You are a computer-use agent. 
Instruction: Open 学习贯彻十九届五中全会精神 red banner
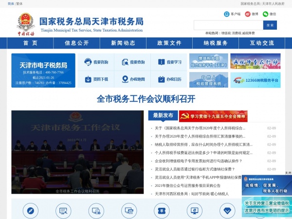coord(213,116)
